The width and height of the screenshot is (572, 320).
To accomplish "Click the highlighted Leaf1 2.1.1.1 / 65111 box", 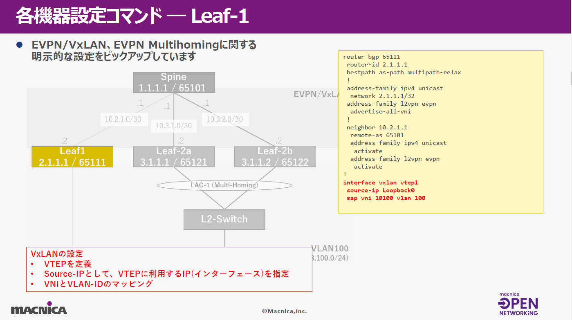I will [x=72, y=157].
